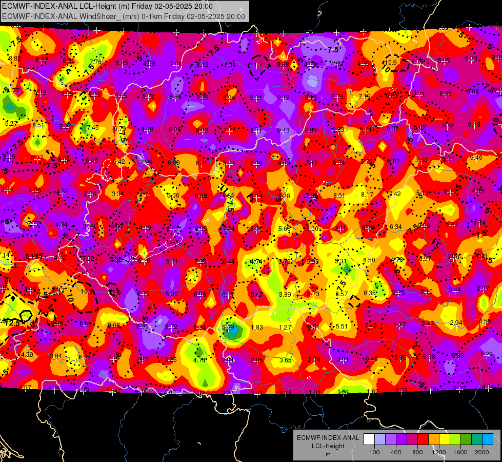Click the wind shear value 6.20
Viewport: 502px width, 462px height.
click(x=487, y=354)
